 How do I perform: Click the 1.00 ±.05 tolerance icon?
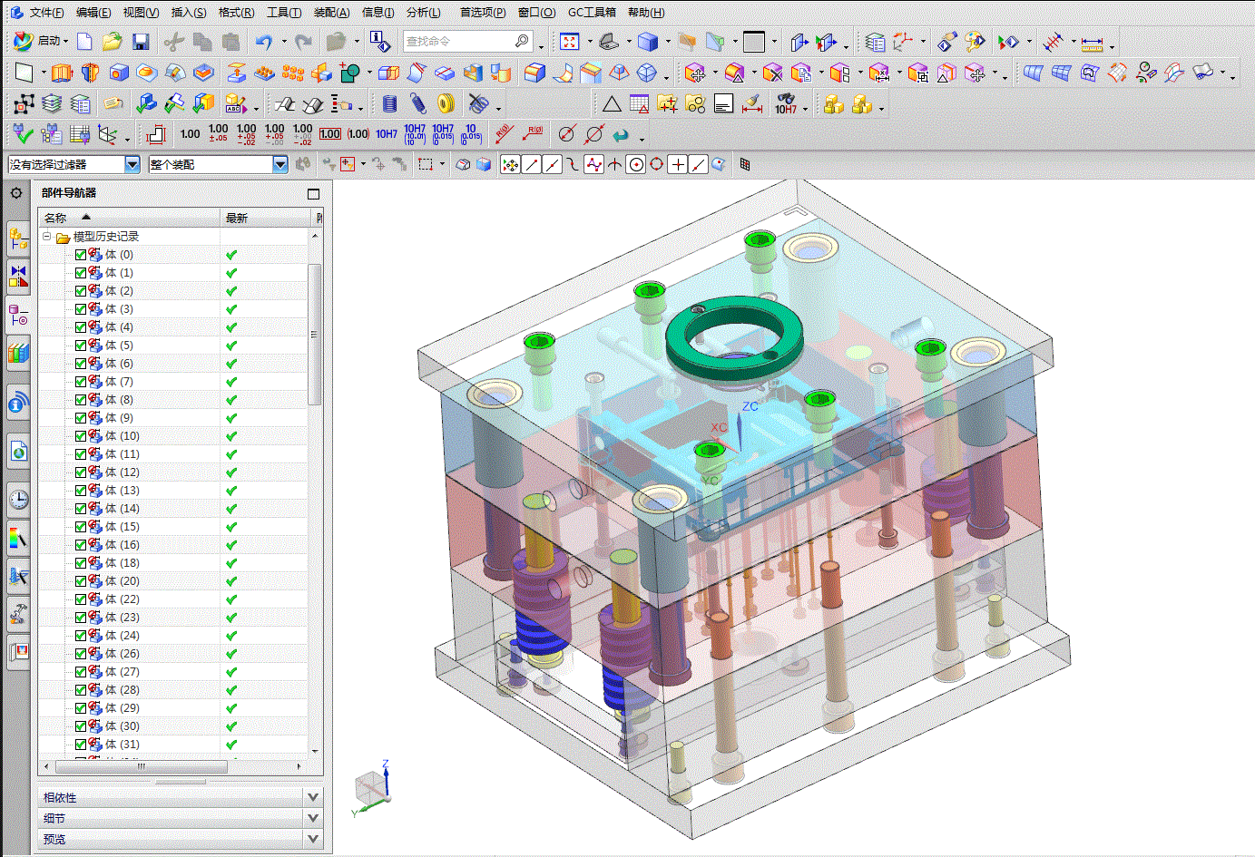[x=219, y=134]
